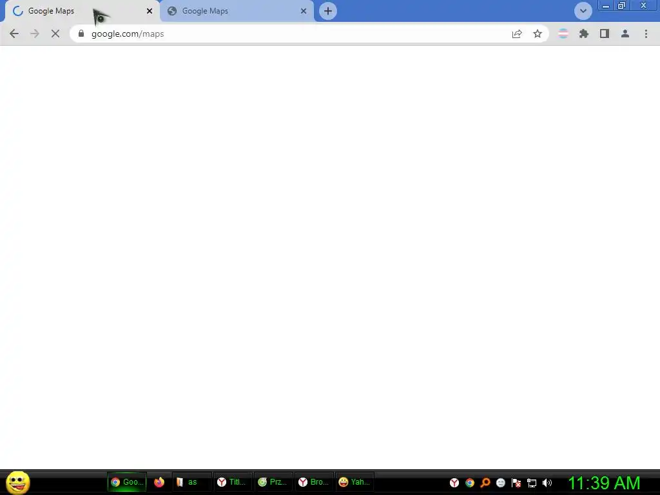Open the 'as' taskbar window

191,482
